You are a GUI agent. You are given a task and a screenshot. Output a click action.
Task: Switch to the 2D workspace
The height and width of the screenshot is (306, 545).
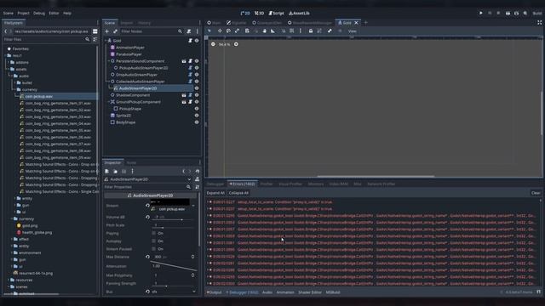pos(245,14)
